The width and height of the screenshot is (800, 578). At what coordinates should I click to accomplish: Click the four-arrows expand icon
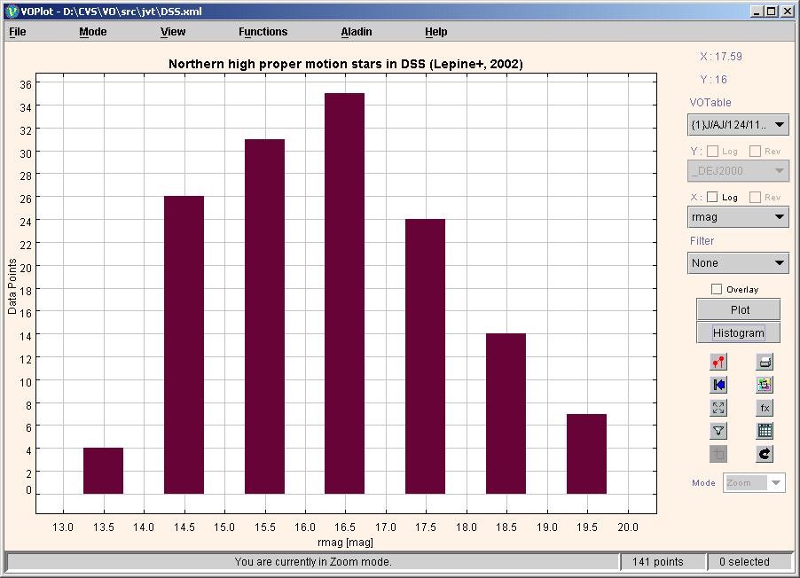[718, 408]
